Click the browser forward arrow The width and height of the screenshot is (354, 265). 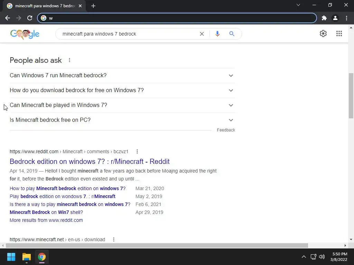[19, 18]
